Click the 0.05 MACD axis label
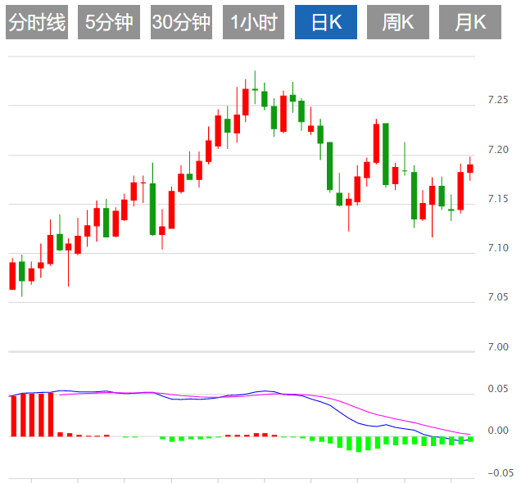521x483 pixels. (498, 389)
